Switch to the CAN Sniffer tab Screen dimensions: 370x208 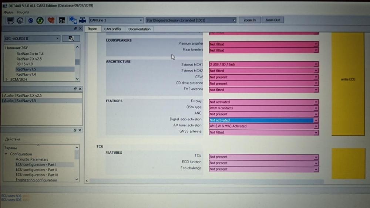112,29
